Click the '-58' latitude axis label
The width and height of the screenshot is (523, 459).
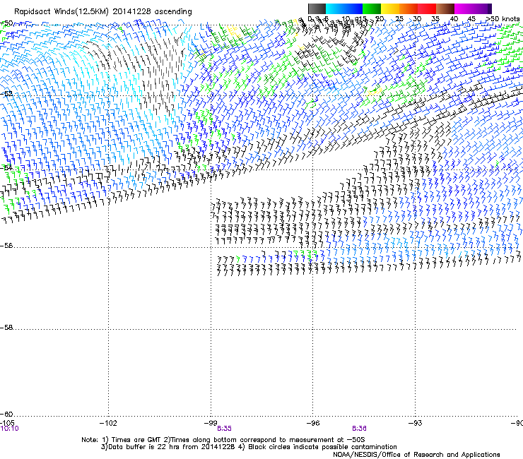[6, 328]
